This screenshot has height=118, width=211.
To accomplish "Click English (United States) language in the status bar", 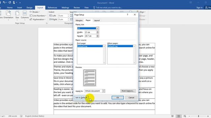I will pyautogui.click(x=35, y=116).
